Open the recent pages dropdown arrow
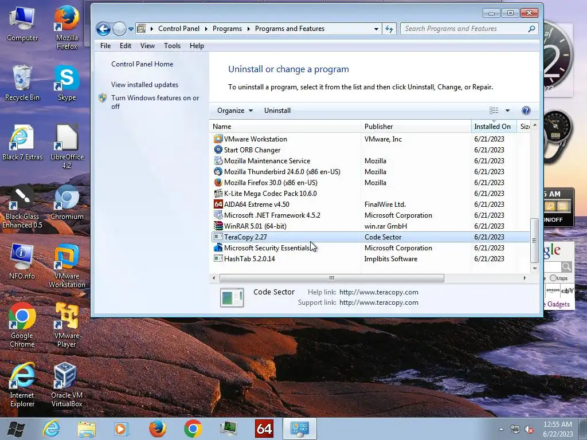This screenshot has height=440, width=587. click(x=131, y=29)
